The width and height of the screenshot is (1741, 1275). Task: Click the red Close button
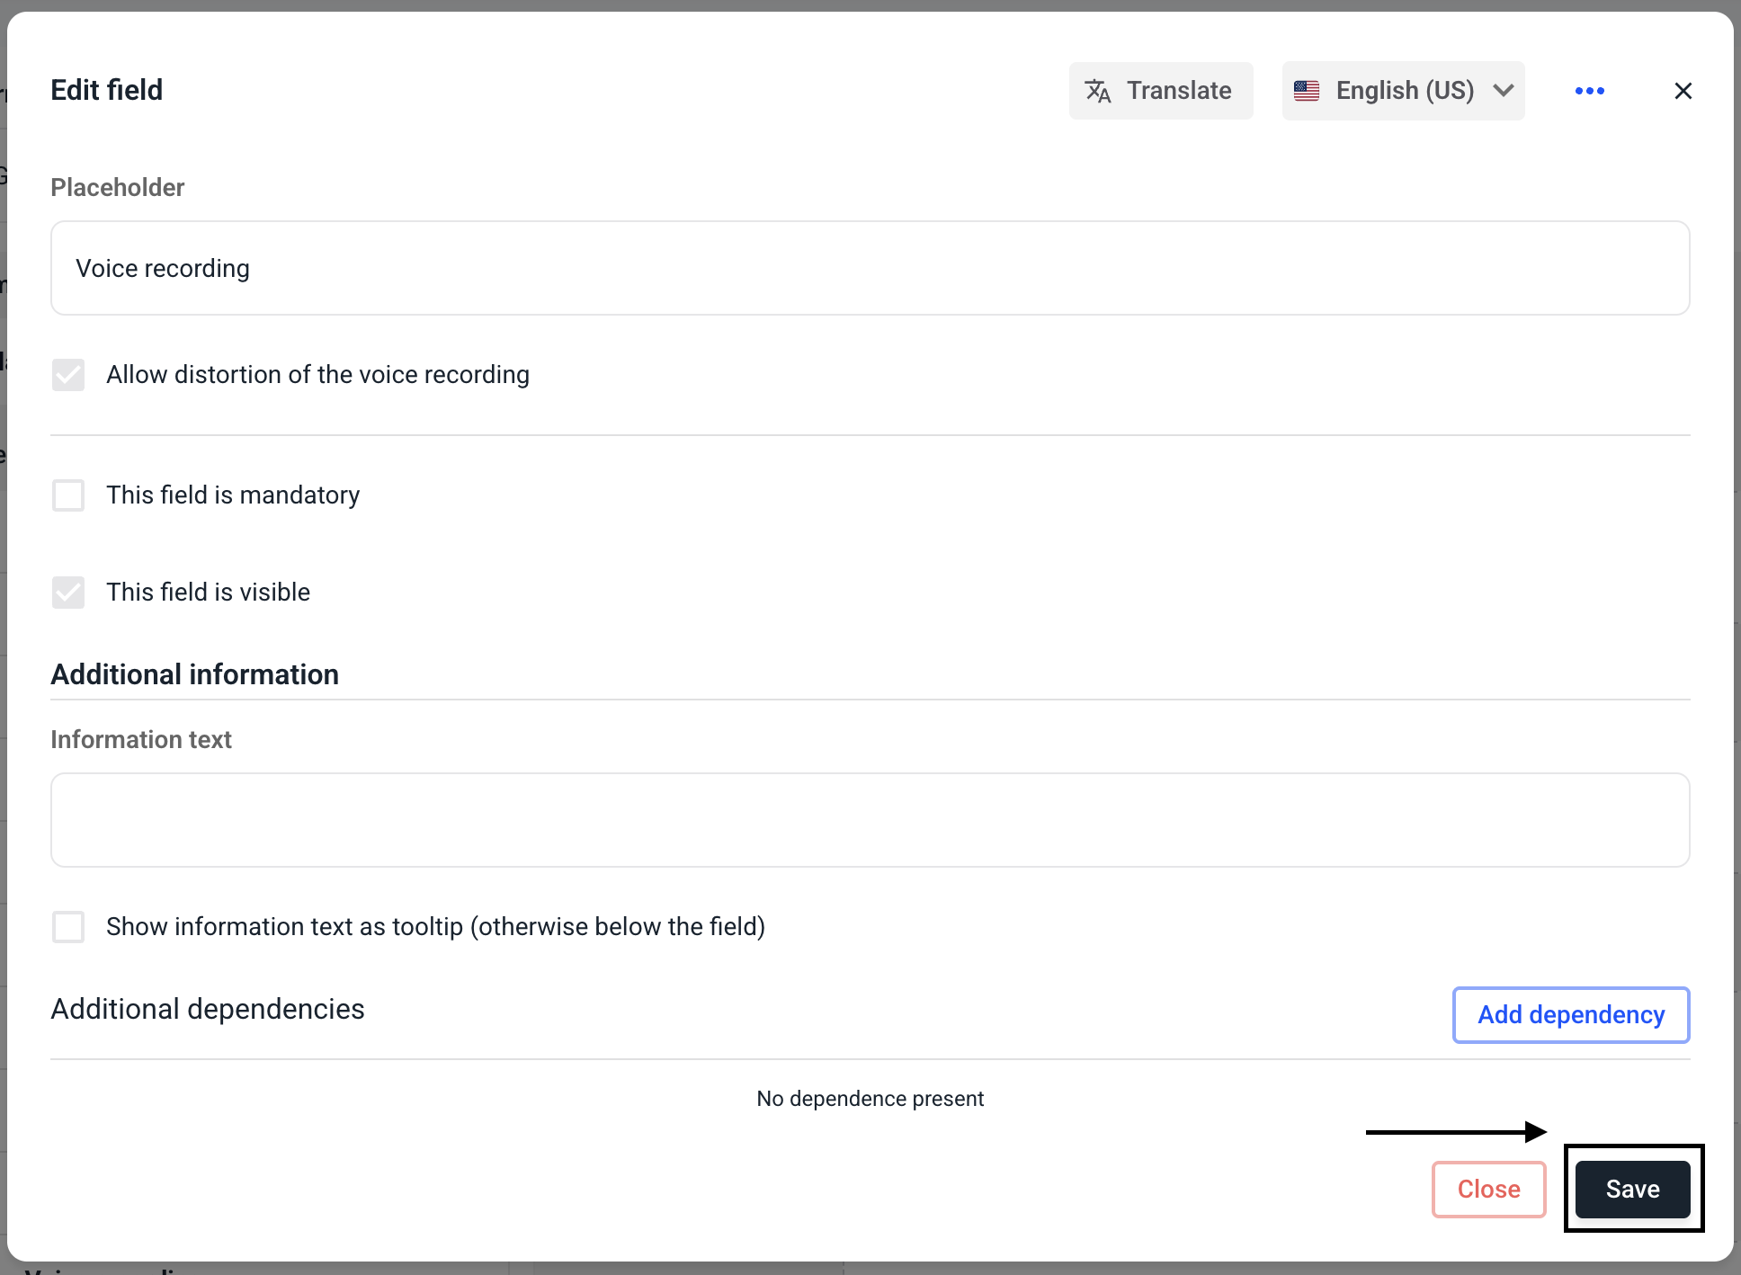(1488, 1190)
